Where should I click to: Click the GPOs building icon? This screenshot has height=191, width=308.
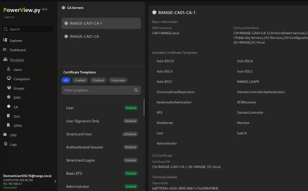(x=9, y=125)
